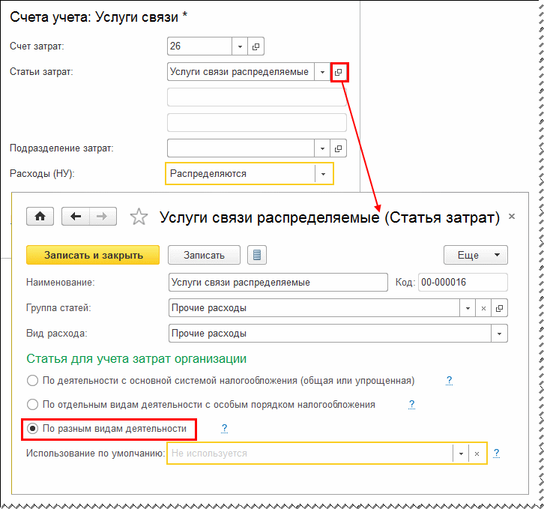Open help for the special taxation order option
Screen dimensions: 544x509
(x=411, y=405)
